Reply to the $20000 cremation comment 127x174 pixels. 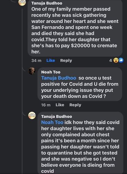66,61
